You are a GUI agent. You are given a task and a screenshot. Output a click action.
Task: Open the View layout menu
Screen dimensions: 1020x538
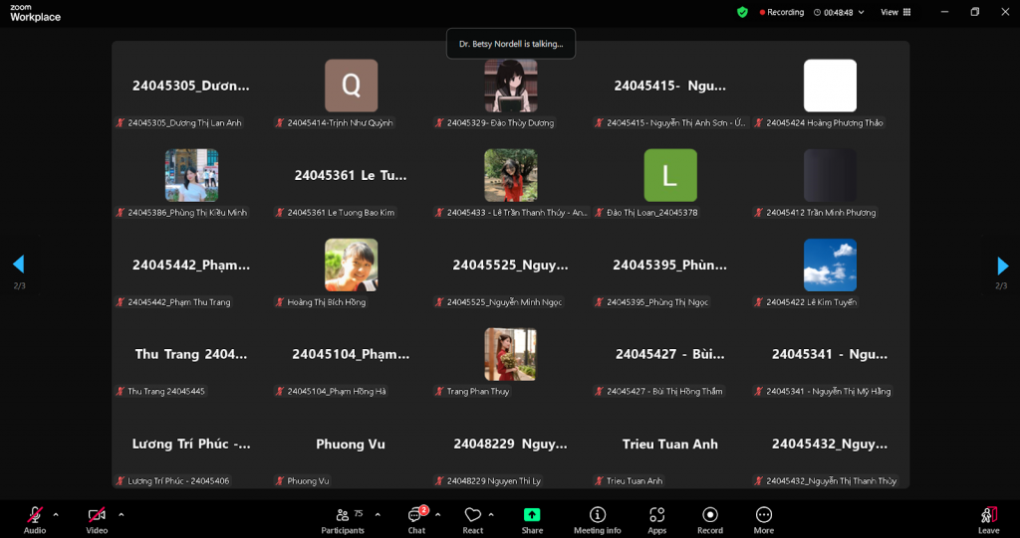tap(895, 12)
